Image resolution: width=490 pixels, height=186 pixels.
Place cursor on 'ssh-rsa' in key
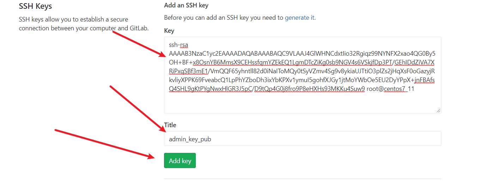179,45
